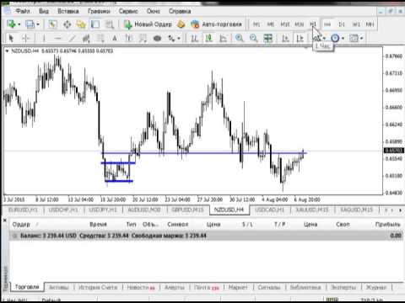Click the zoom in magnifier icon
This screenshot has width=405, height=303.
coord(240,38)
